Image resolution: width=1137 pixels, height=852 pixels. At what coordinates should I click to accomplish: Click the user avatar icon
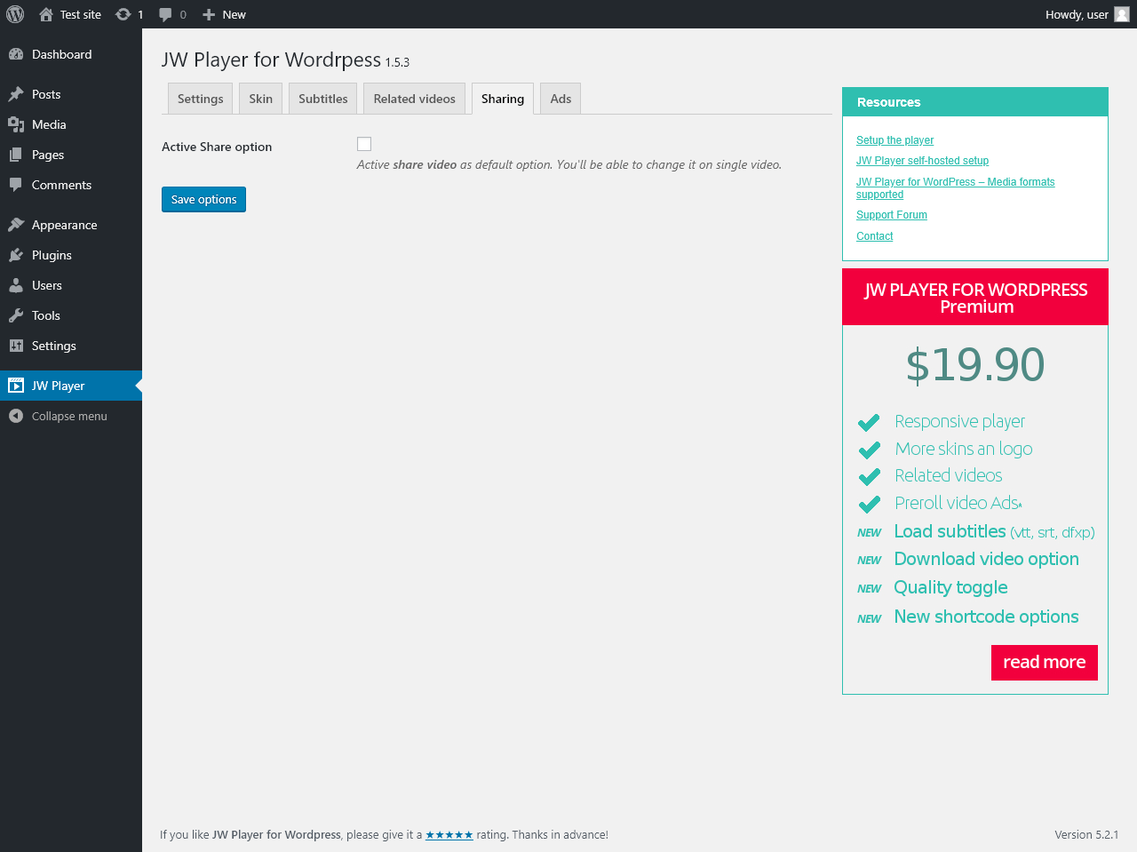[1122, 14]
